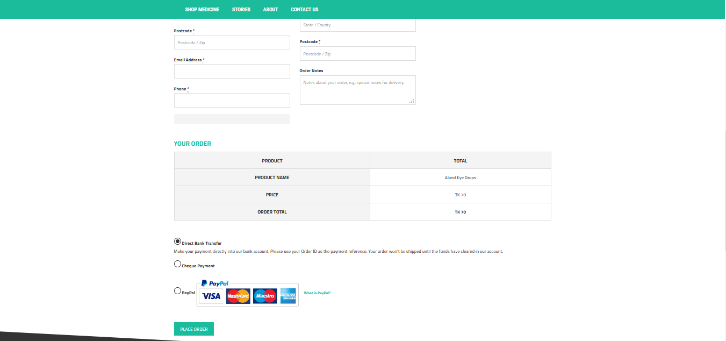This screenshot has width=726, height=341.
Task: Click the Maestro card icon
Action: 265,296
